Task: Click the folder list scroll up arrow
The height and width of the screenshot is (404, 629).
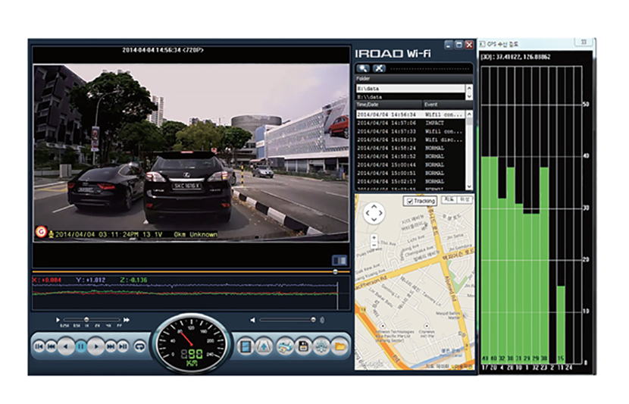Action: pyautogui.click(x=469, y=88)
